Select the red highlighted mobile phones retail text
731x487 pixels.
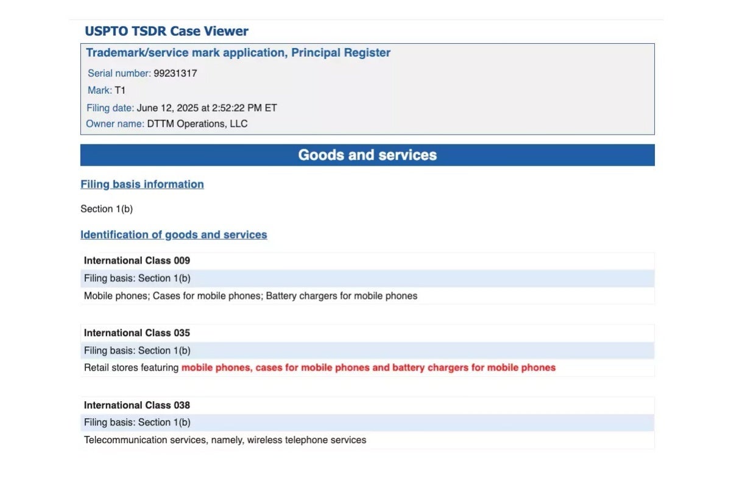pos(369,368)
